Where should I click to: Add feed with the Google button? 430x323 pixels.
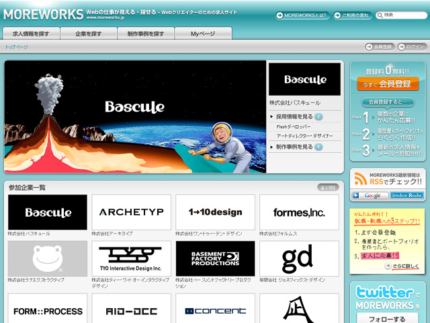[x=370, y=195]
